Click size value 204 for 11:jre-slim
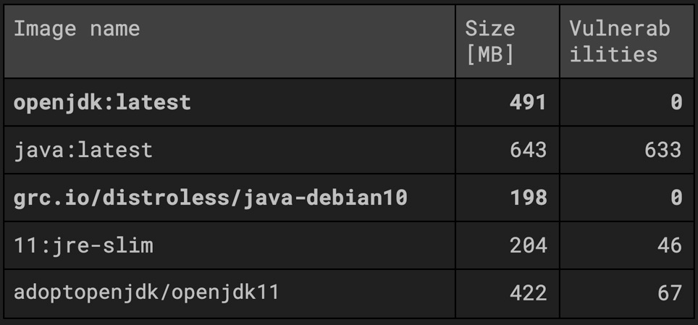The image size is (698, 325). point(526,245)
